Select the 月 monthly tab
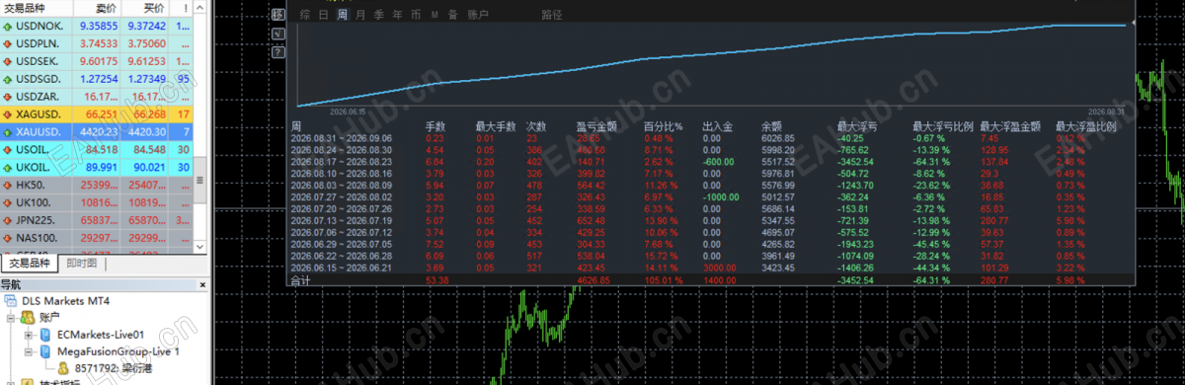 pos(360,15)
